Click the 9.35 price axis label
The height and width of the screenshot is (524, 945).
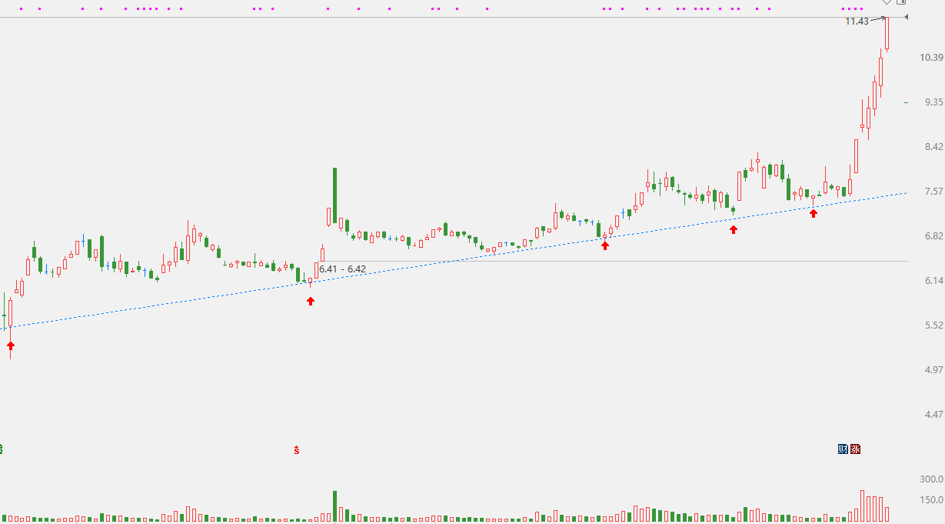pyautogui.click(x=934, y=102)
